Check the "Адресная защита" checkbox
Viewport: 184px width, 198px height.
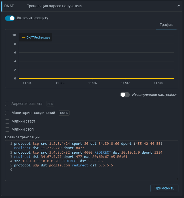pos(7,104)
